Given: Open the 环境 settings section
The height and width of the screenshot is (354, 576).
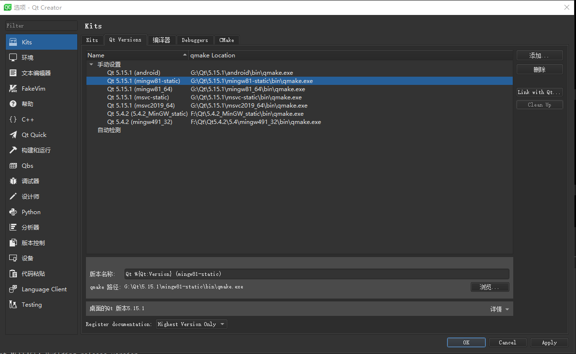Looking at the screenshot, I should coord(29,57).
